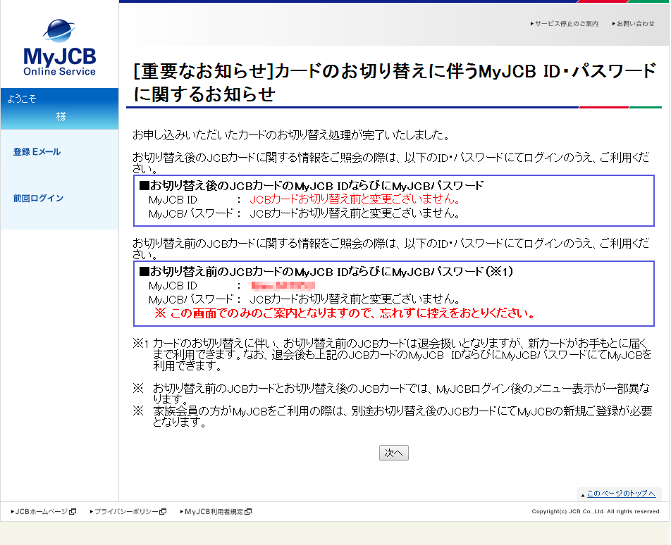Screen dimensions: 671x545
Task: Open the JCBホームページ footer link
Action: pos(41,512)
